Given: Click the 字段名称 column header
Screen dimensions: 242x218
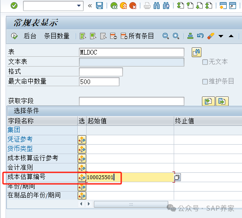Looking at the screenshot, I should 42,121.
